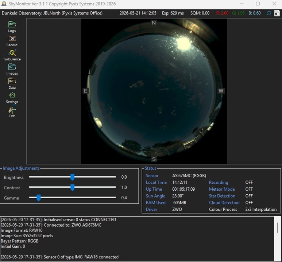Click the Dunkeld Observatory site name
Image resolution: width=282 pixels, height=262 pixels.
[x=52, y=13]
